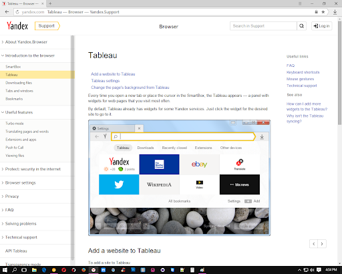Go to previous article with left chevron
342x274 pixels.
coord(314,244)
